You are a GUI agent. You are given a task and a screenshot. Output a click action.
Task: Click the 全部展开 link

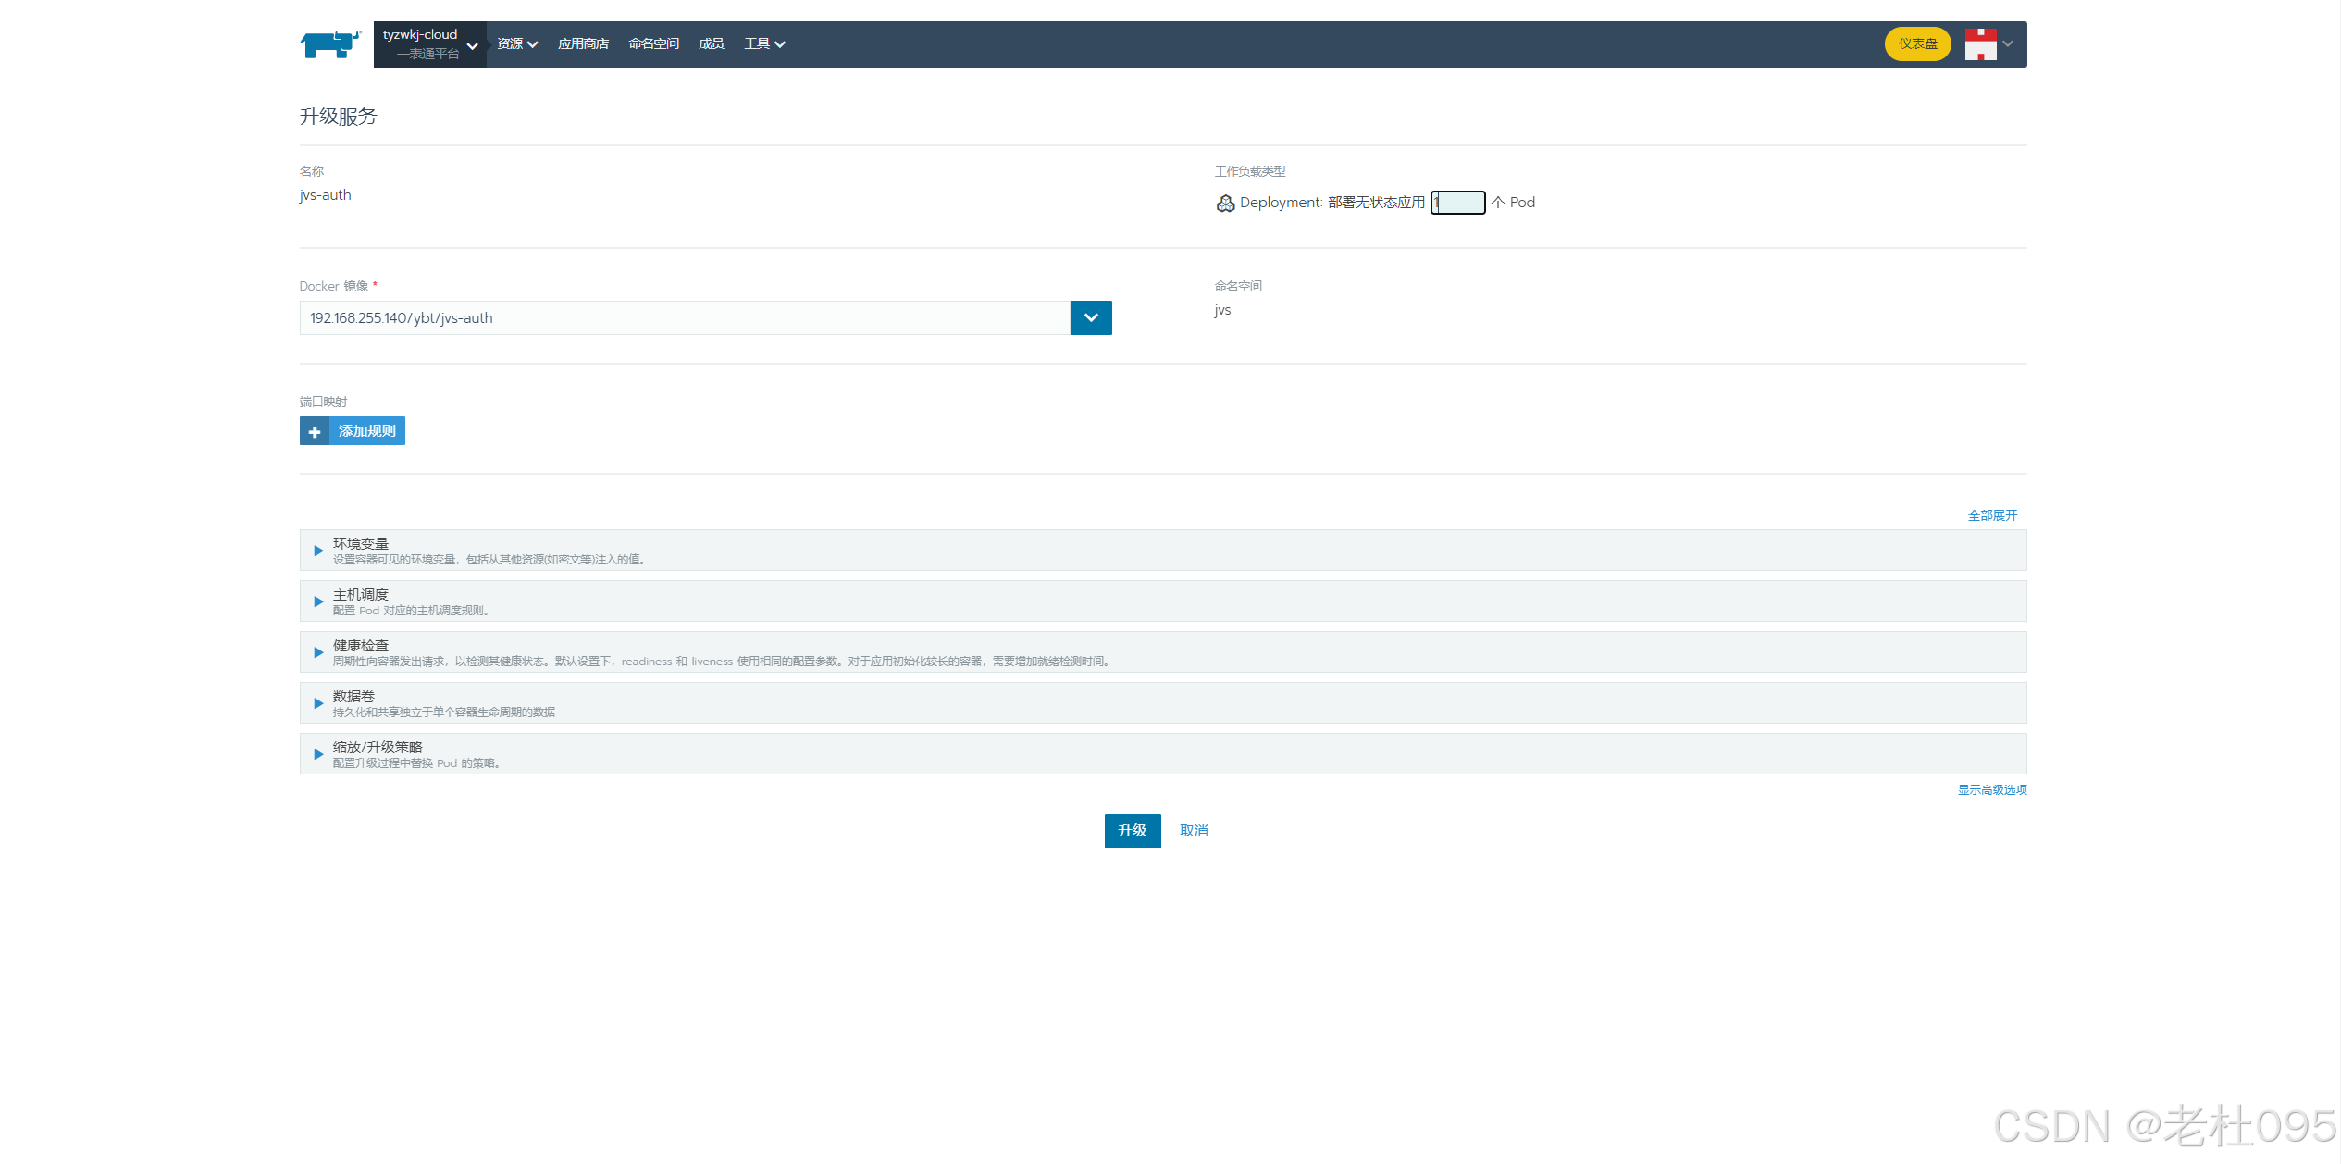[x=1991, y=515]
